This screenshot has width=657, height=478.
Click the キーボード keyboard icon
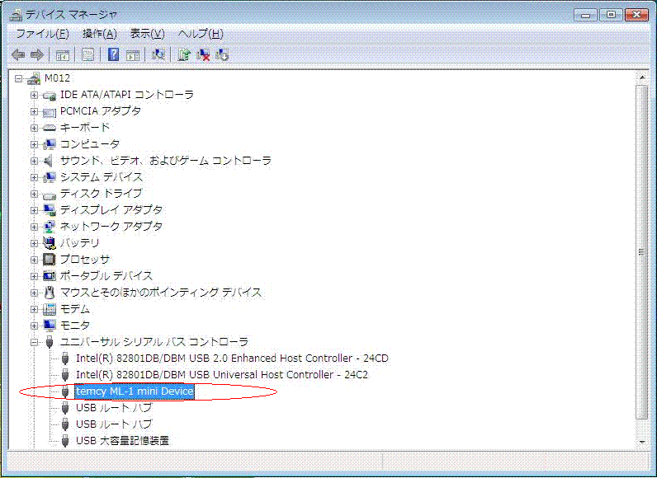pos(50,128)
